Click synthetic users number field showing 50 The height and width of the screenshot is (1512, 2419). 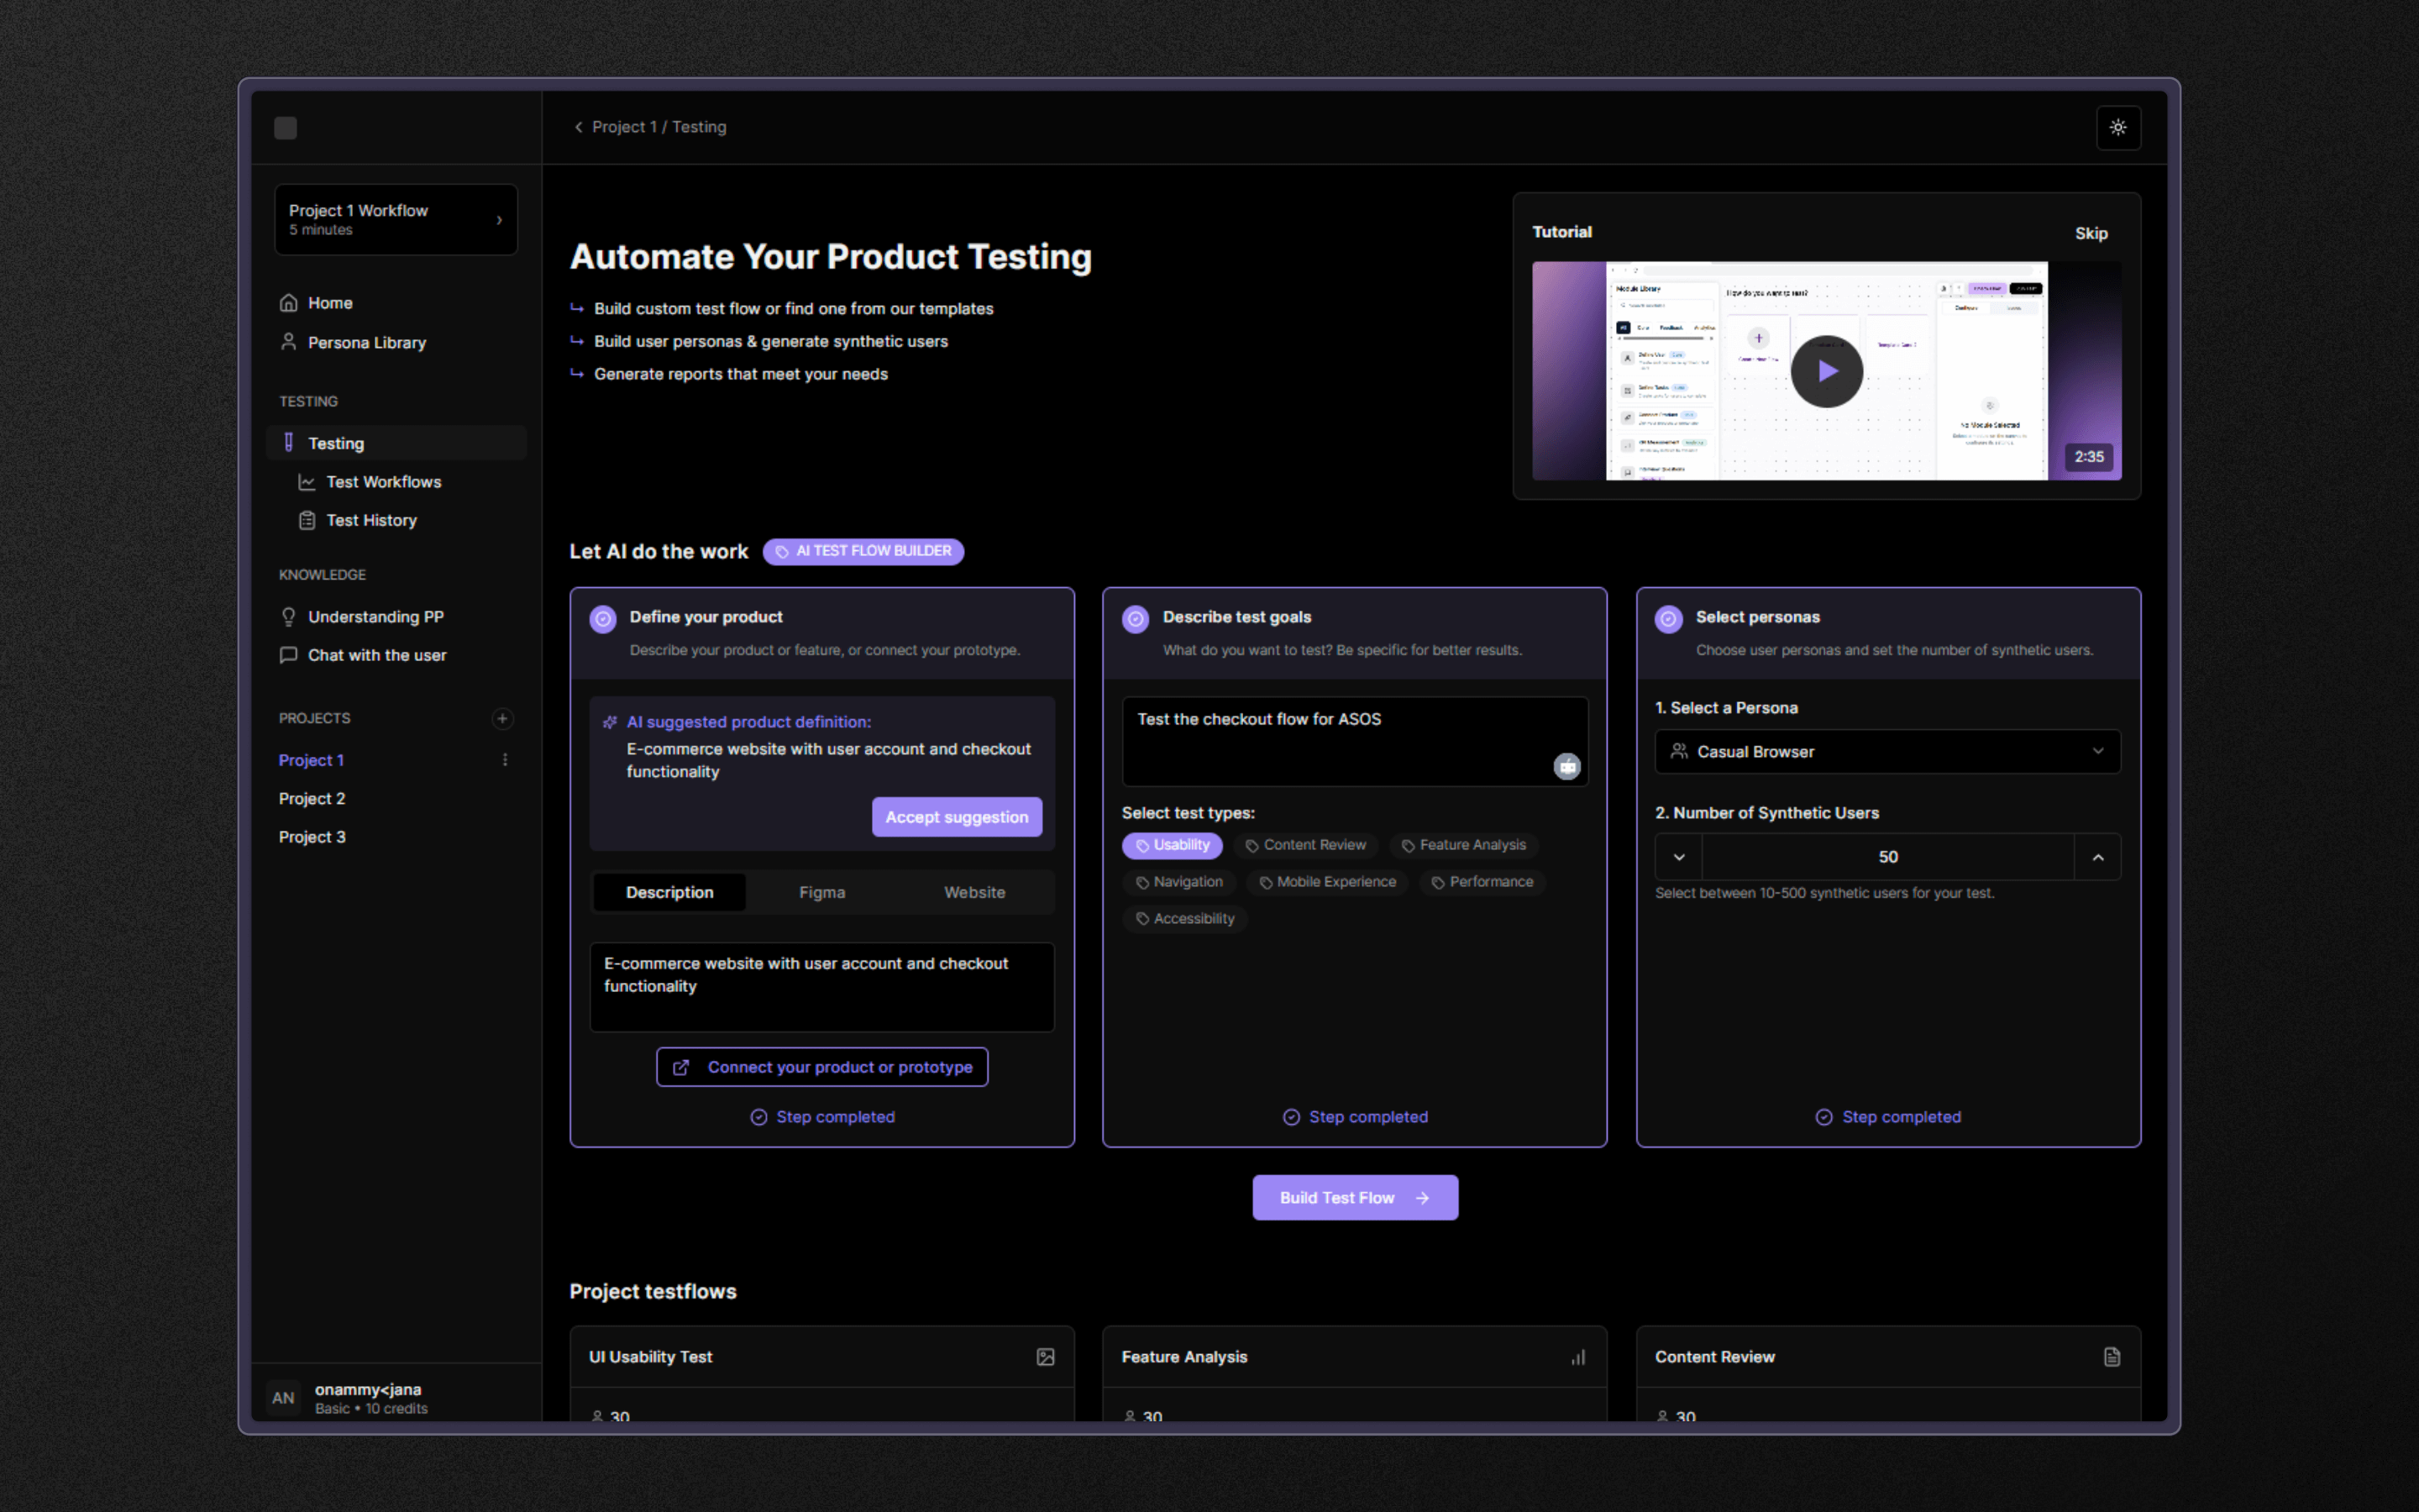pos(1887,857)
